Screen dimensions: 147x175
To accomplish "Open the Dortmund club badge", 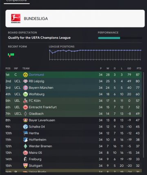I will tap(25, 75).
